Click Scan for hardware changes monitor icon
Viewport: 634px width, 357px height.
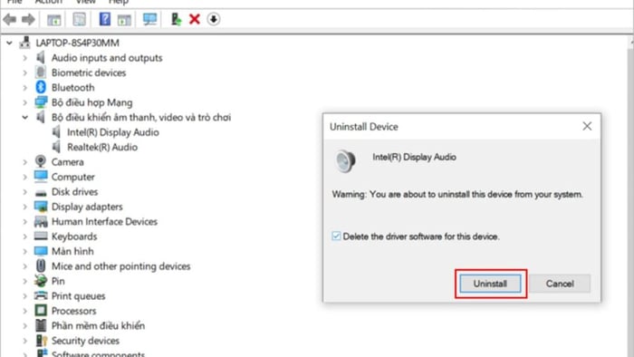coord(149,19)
